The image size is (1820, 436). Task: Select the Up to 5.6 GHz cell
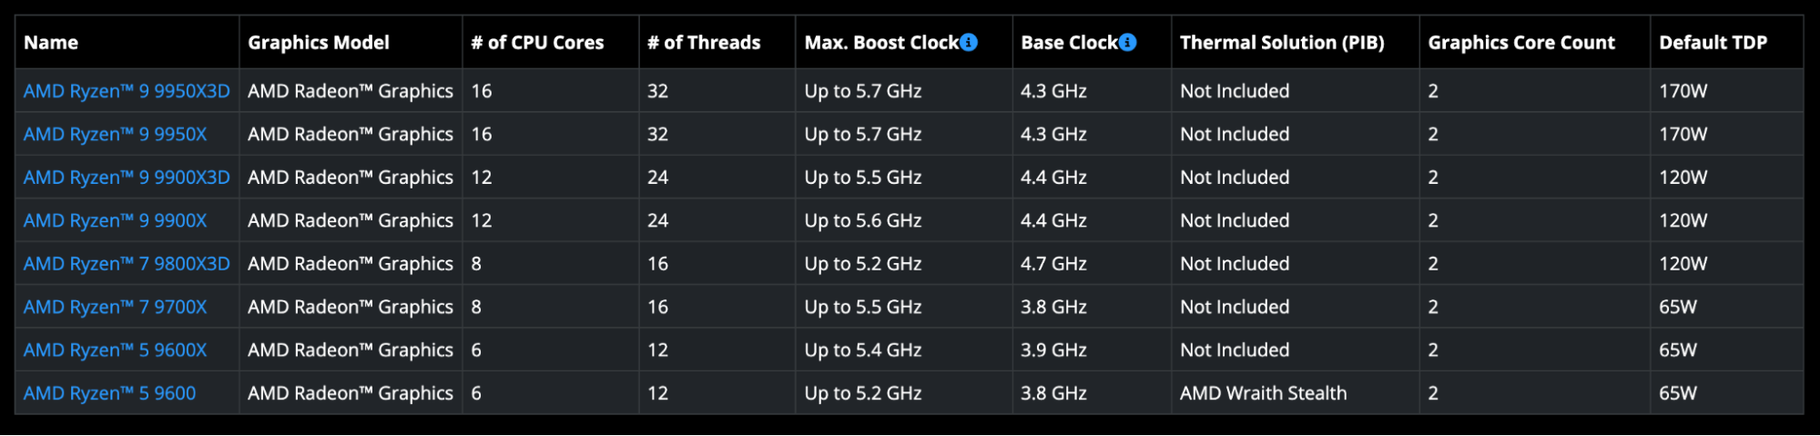point(862,220)
